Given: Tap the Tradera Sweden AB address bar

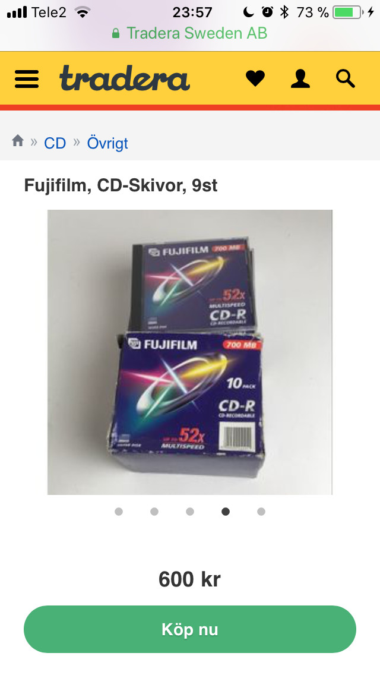Looking at the screenshot, I should 190,34.
